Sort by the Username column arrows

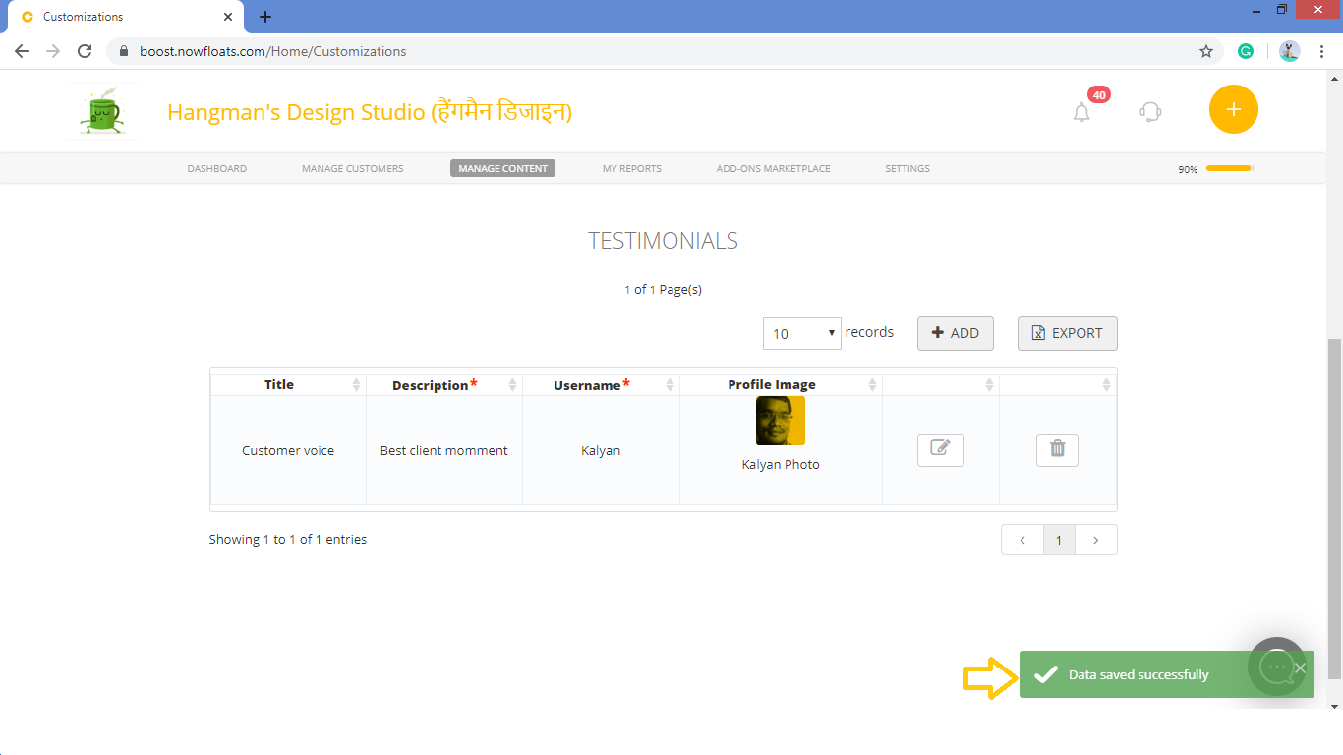[670, 385]
